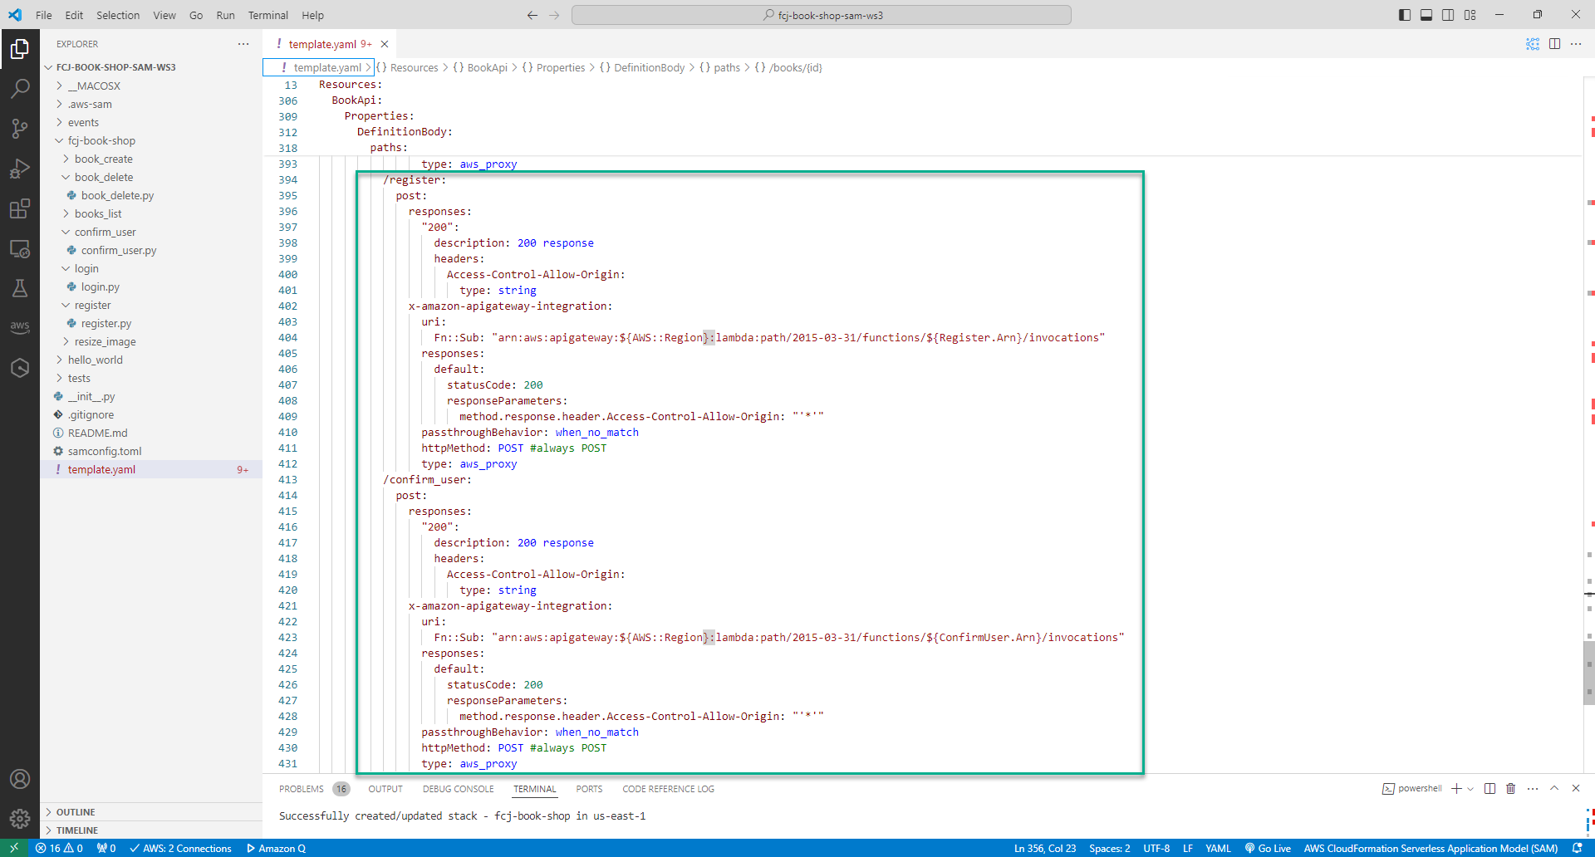Switch to the PORTS tab
Viewport: 1595px width, 857px height.
click(589, 789)
